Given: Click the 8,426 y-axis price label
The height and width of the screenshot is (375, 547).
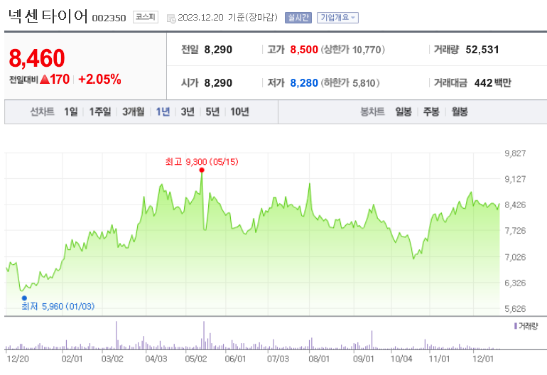Looking at the screenshot, I should (515, 205).
